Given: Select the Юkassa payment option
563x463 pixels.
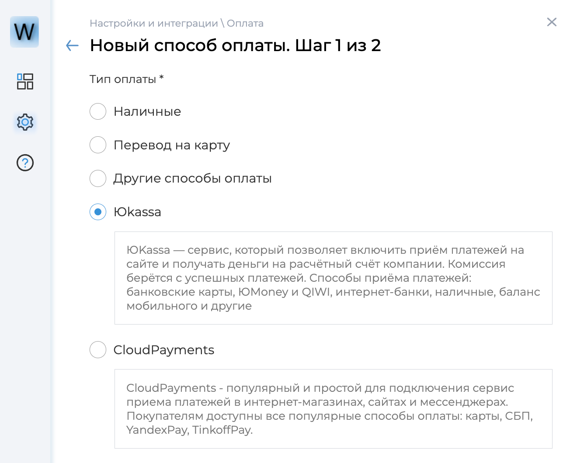Looking at the screenshot, I should [98, 212].
